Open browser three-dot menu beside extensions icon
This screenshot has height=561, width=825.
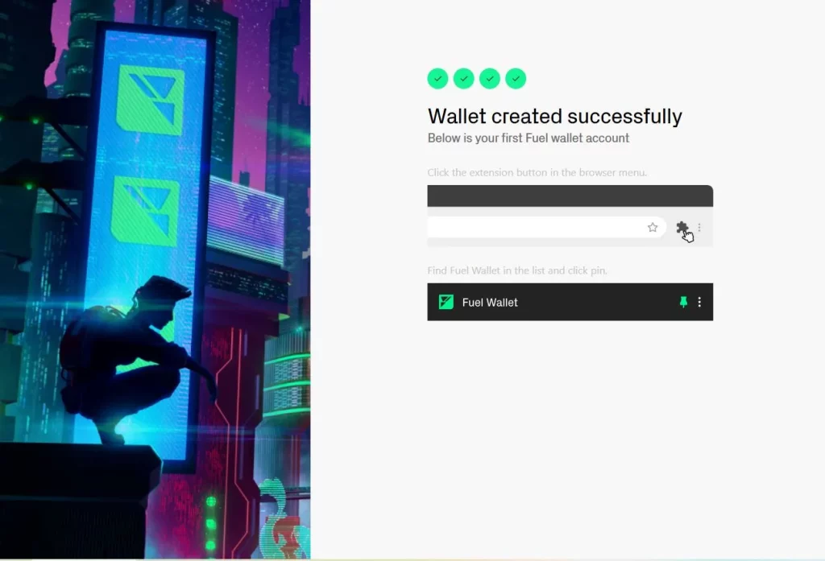(699, 228)
